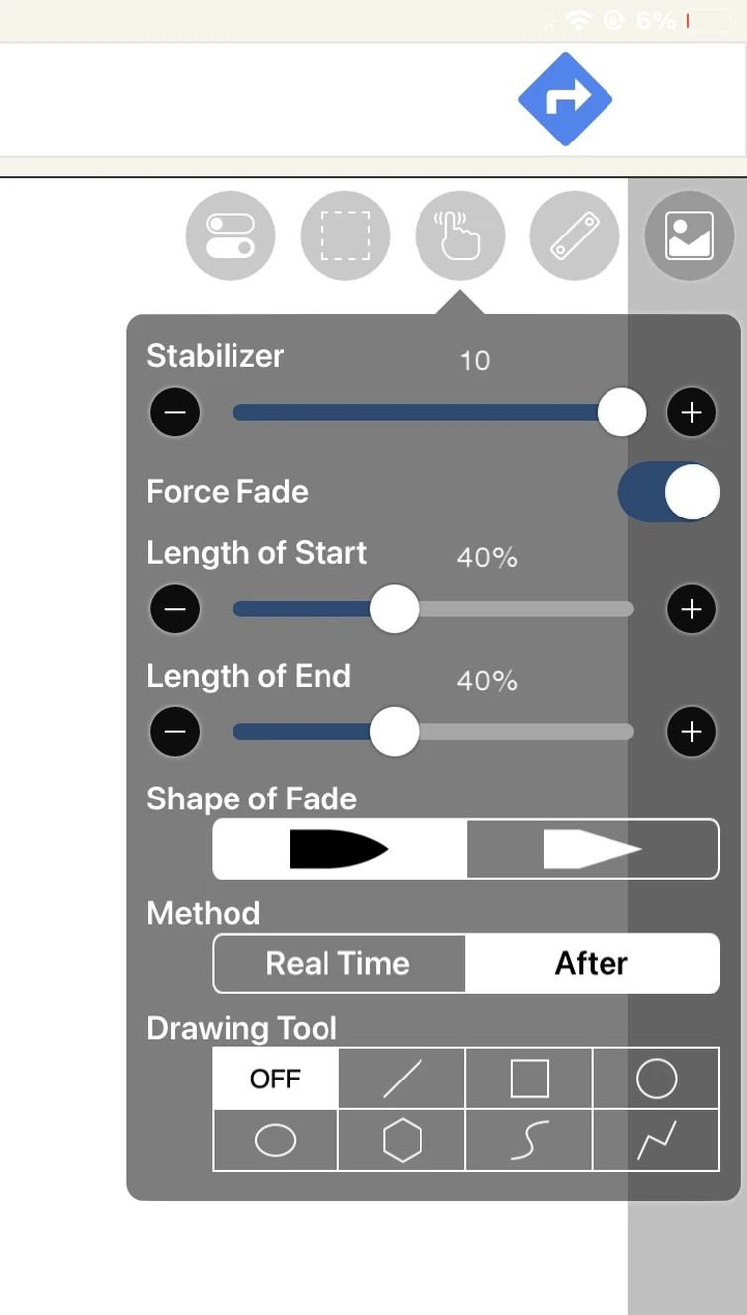Set Method to After

[x=592, y=964]
